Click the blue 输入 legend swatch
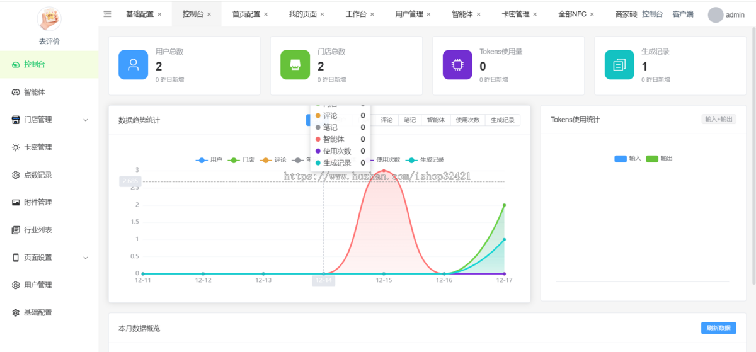The width and height of the screenshot is (756, 352). pyautogui.click(x=620, y=159)
